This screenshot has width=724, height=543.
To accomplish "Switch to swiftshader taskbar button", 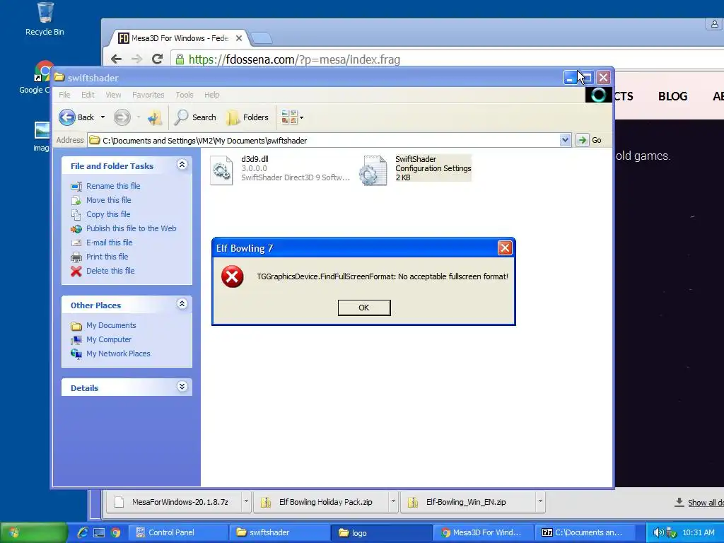I will point(279,533).
